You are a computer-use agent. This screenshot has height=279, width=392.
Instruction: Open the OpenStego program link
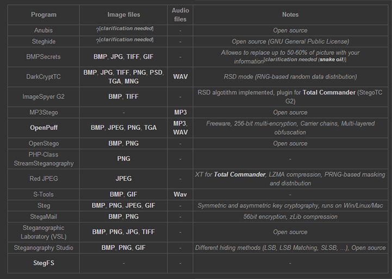pos(43,144)
